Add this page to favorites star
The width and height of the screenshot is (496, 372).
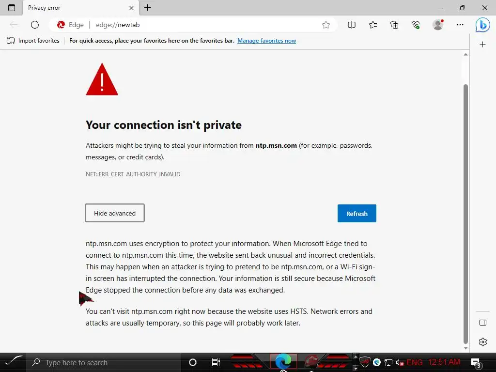[x=326, y=25]
